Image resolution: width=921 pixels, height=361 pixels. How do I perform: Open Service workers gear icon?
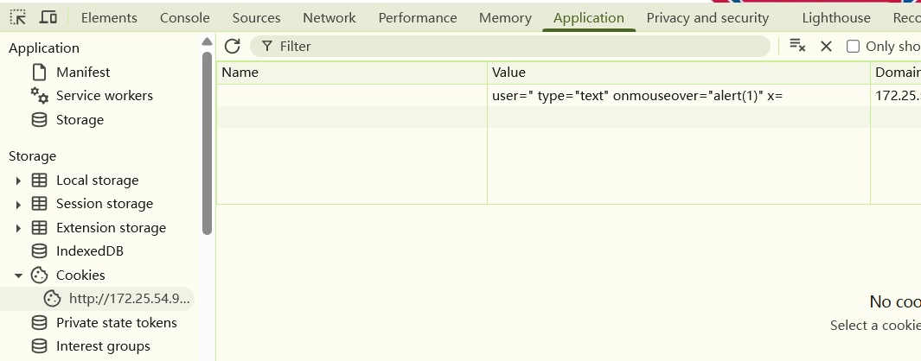[x=39, y=96]
